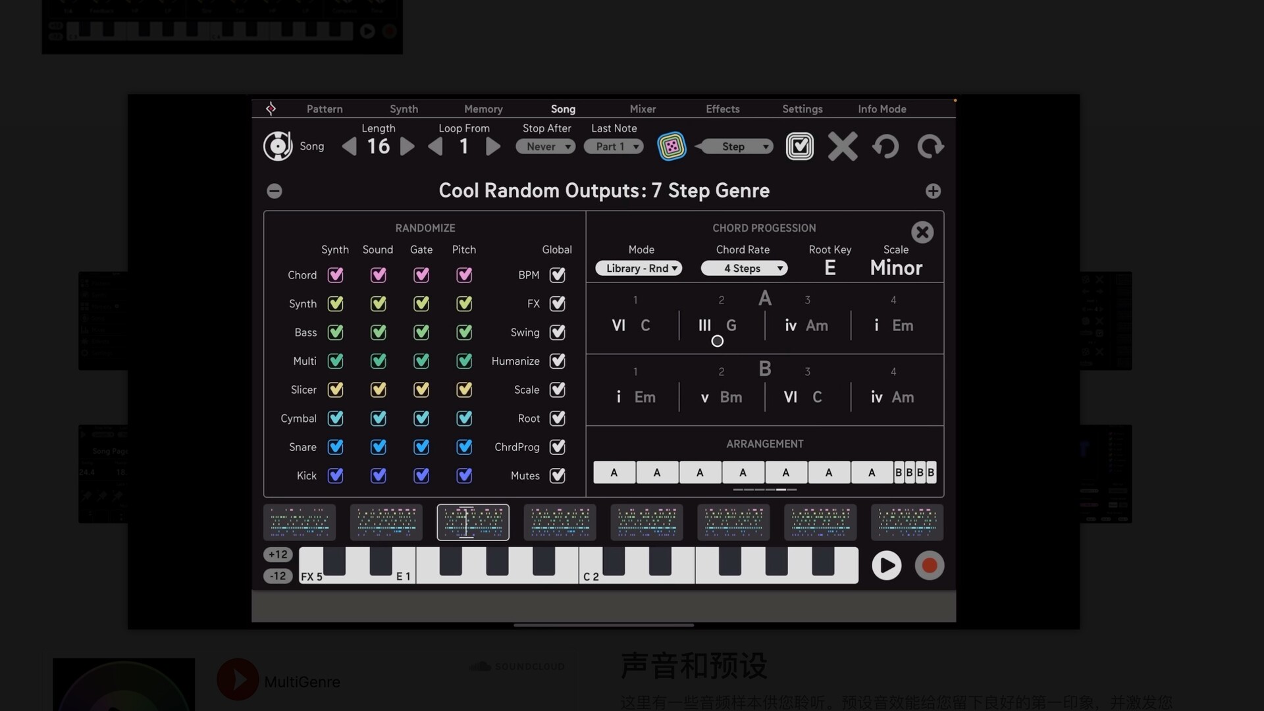Toggle global Humanize checkbox
Screen dimensions: 1264x711
pyautogui.click(x=558, y=361)
